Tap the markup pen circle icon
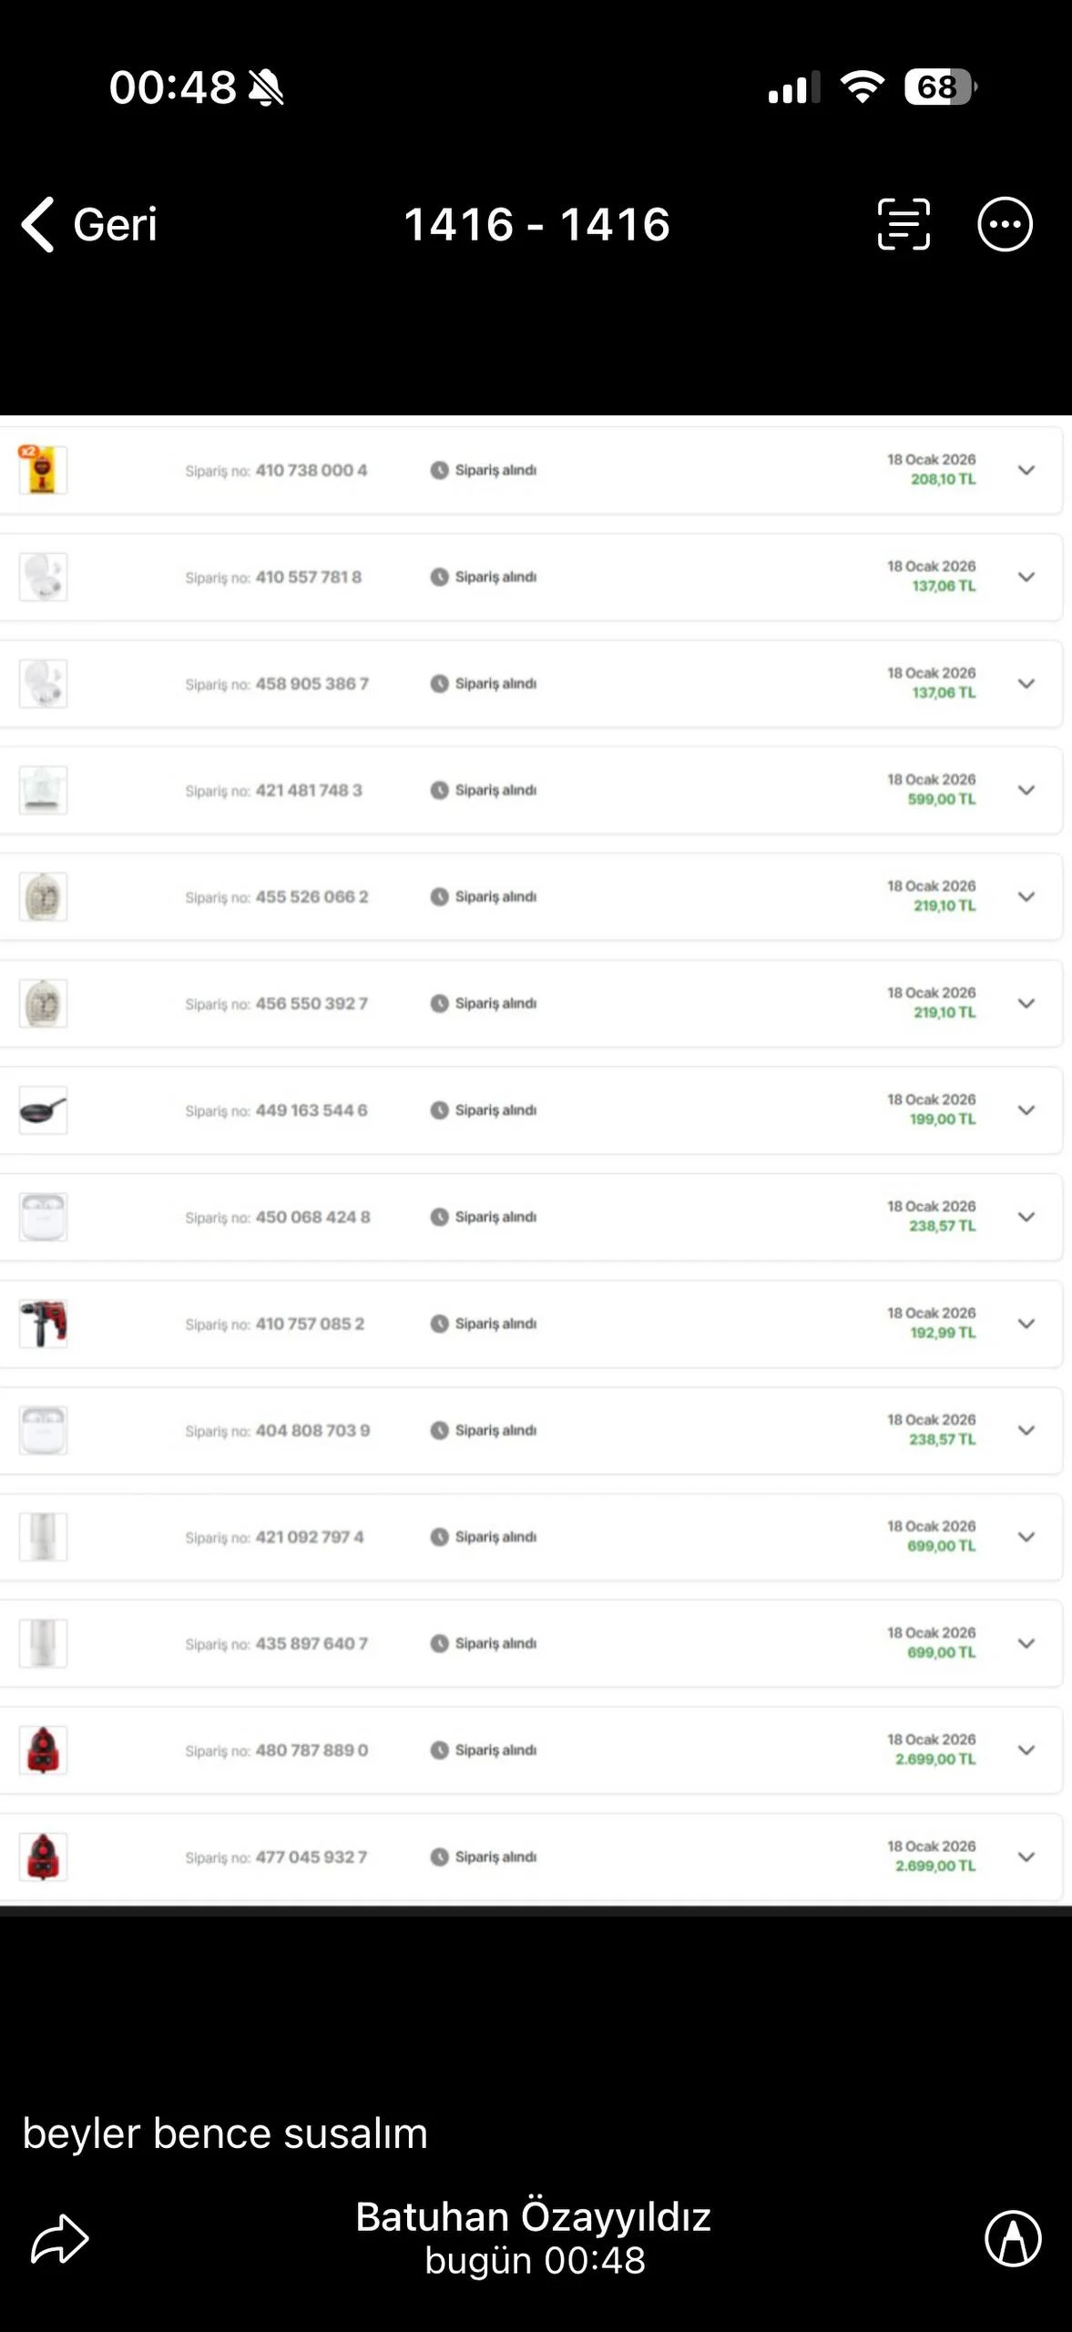Viewport: 1072px width, 2332px height. coord(1012,2238)
